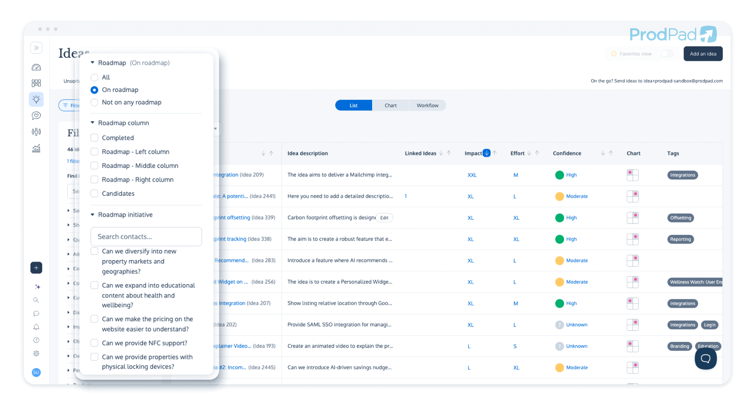Collapse the 'Roadmap initiative' section
This screenshot has height=405, width=755.
[x=92, y=214]
